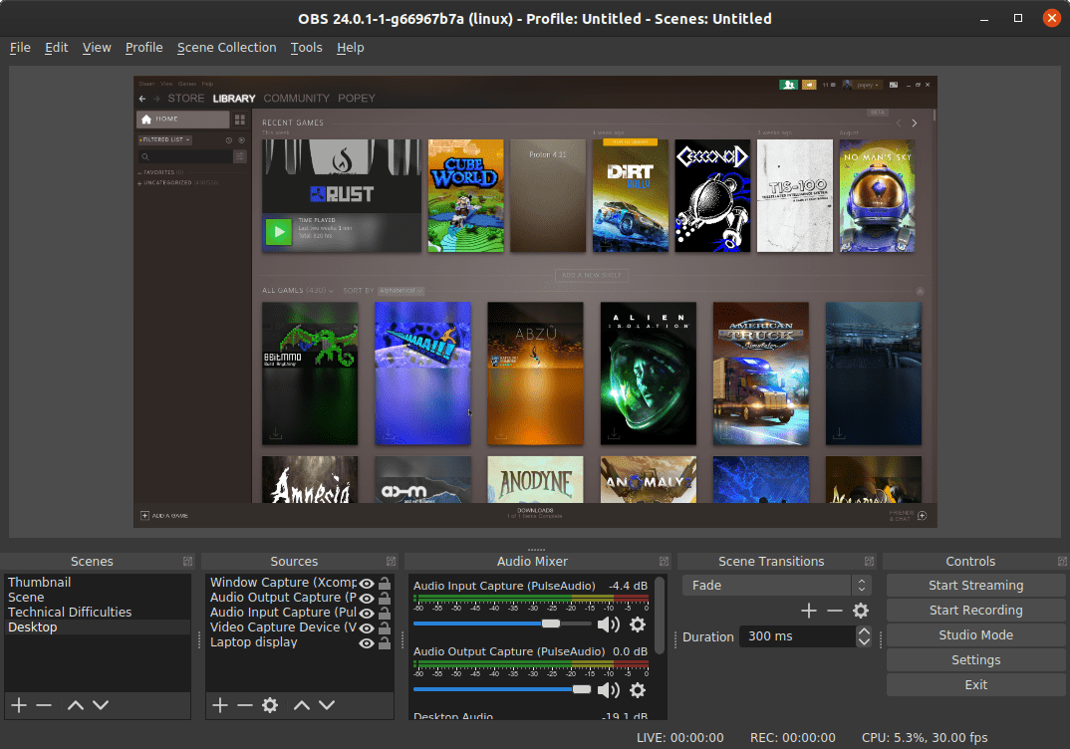Viewport: 1070px width, 749px height.
Task: Add a scene transition with plus icon
Action: click(809, 611)
